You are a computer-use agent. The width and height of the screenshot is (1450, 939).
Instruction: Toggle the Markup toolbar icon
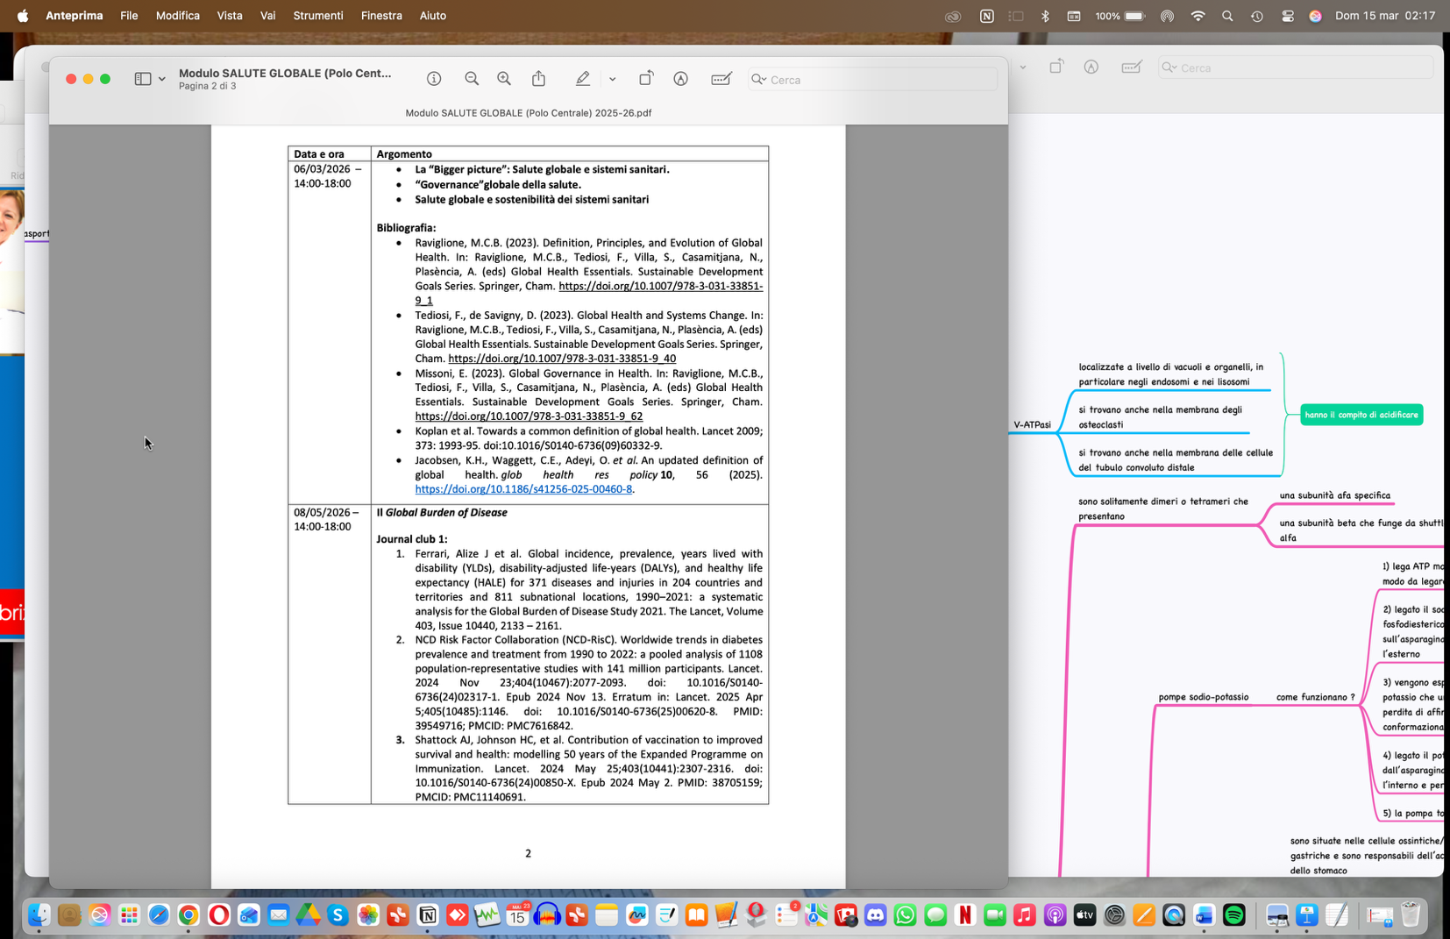[680, 79]
